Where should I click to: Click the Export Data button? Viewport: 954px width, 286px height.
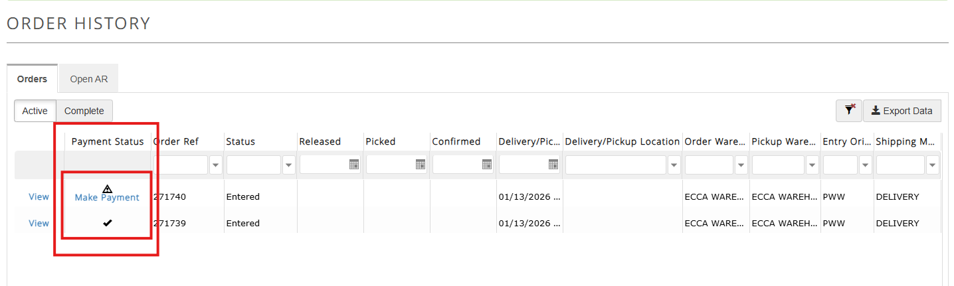[x=902, y=111]
